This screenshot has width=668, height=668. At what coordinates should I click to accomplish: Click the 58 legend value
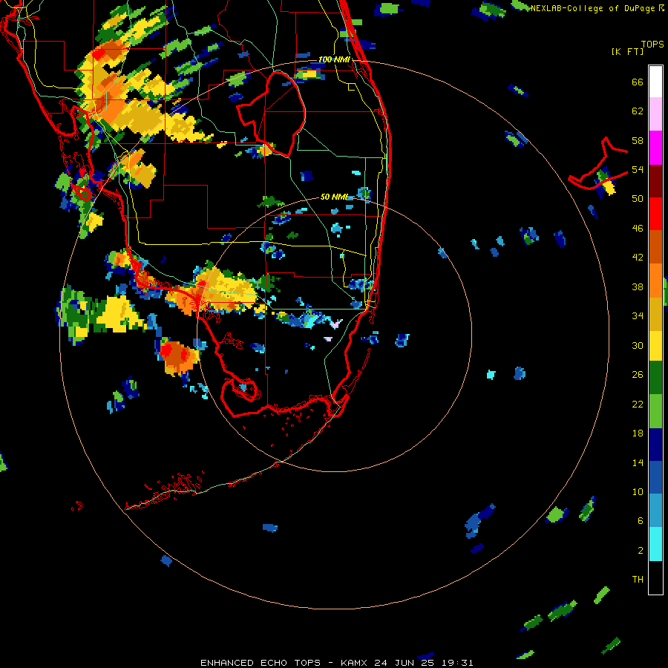(x=638, y=140)
